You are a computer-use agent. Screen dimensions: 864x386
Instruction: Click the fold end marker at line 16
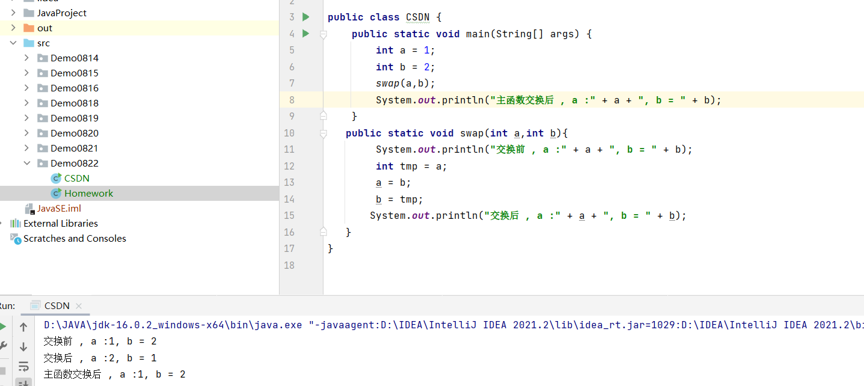[323, 231]
